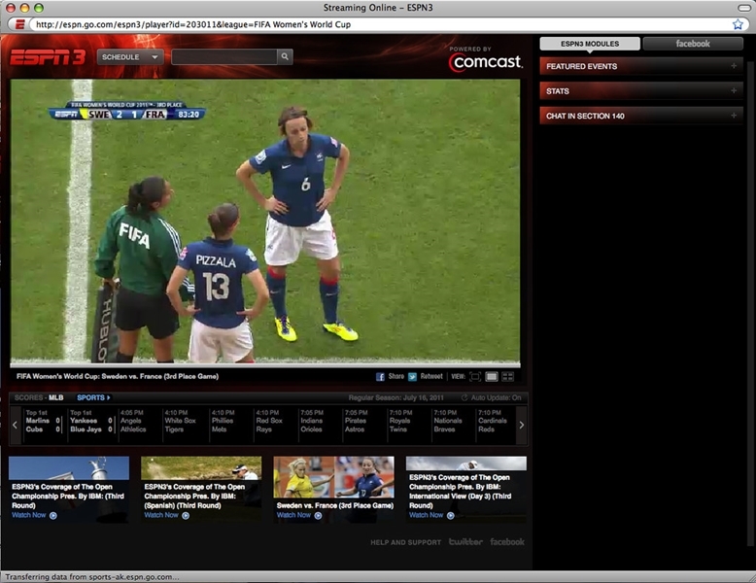Screen dimensions: 756x583
Task: Switch to the facebook tab
Action: (x=693, y=44)
